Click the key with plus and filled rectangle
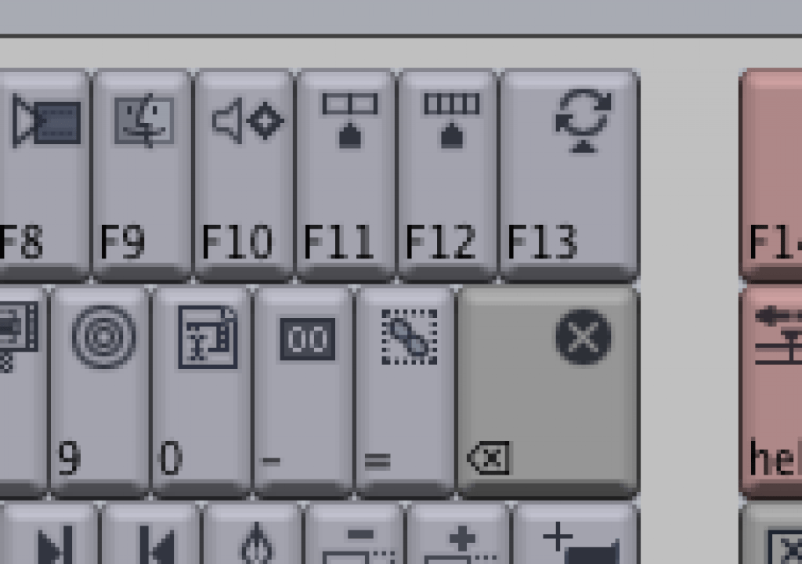The height and width of the screenshot is (564, 802). (574, 533)
